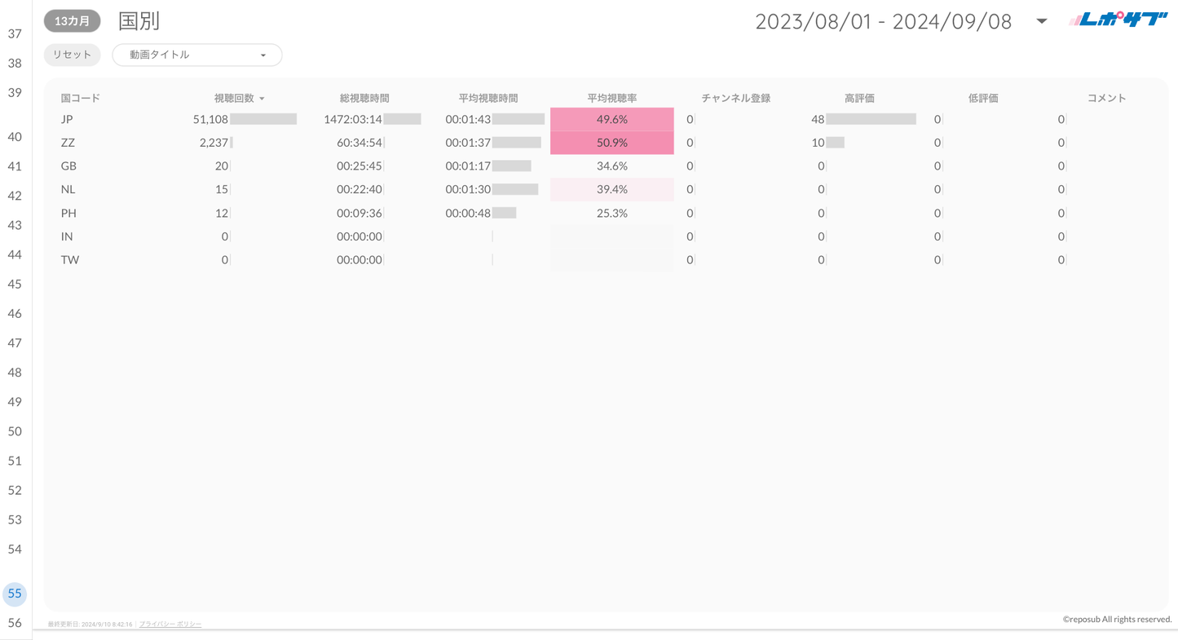The height and width of the screenshot is (640, 1178).
Task: Click average watch time 00:01:30
Action: (468, 189)
